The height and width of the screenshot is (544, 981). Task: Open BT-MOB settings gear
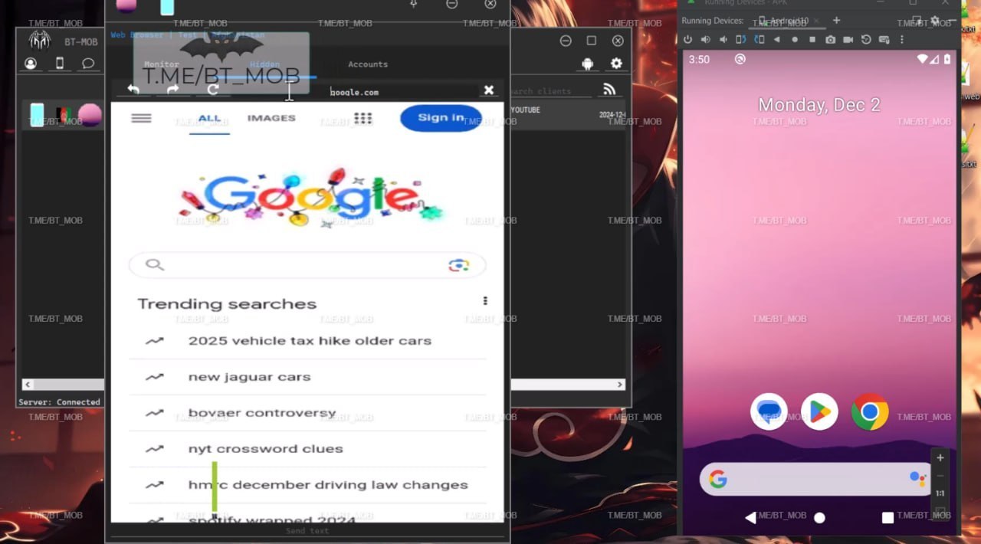tap(616, 64)
